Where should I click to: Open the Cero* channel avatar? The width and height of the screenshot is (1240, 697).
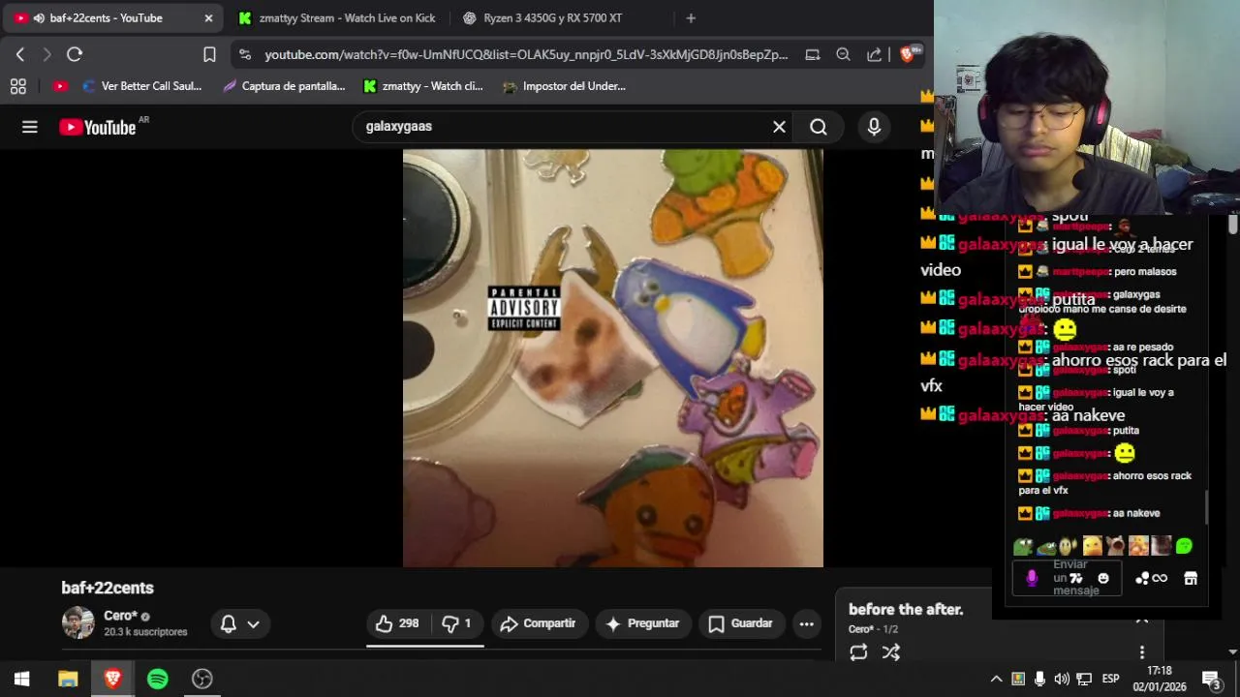pos(77,622)
